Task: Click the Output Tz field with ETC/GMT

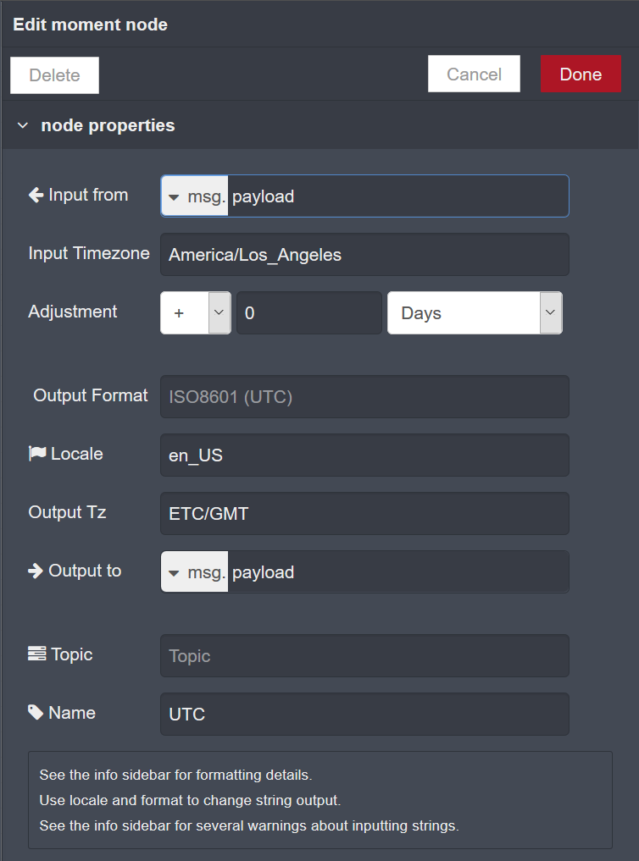Action: pyautogui.click(x=364, y=513)
